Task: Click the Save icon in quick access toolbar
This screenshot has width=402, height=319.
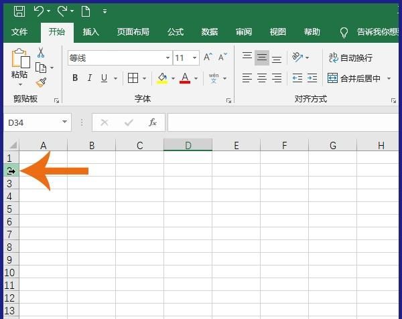Action: click(19, 11)
